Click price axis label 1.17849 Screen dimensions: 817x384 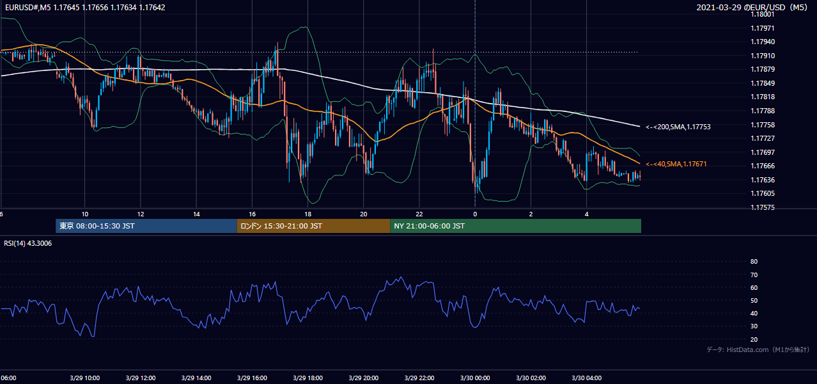pyautogui.click(x=764, y=83)
